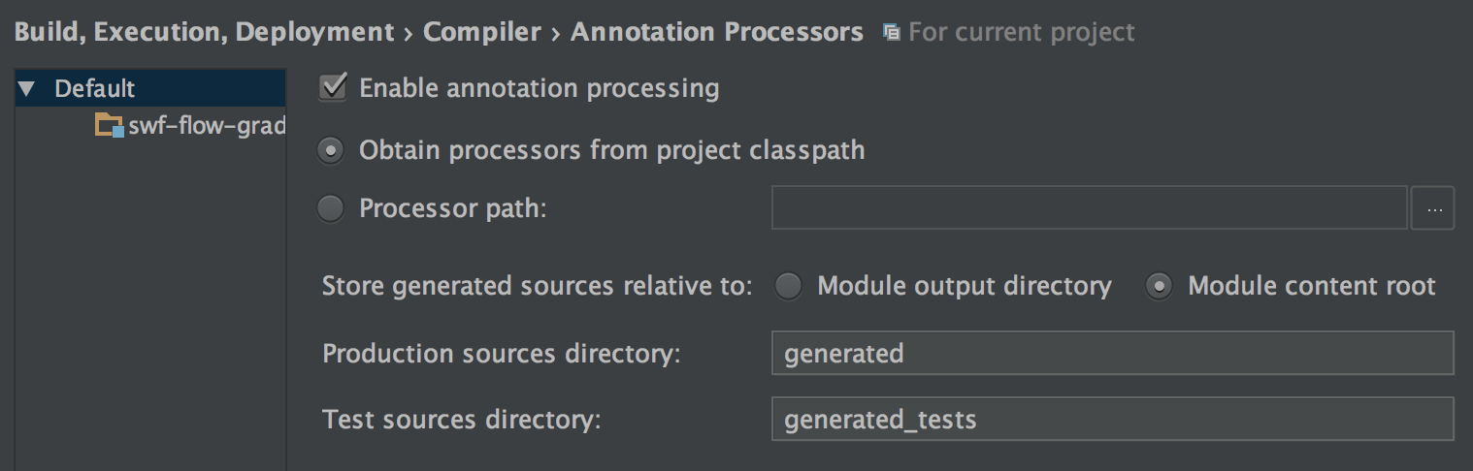
Task: Click the Processor path text field
Action: (1088, 208)
